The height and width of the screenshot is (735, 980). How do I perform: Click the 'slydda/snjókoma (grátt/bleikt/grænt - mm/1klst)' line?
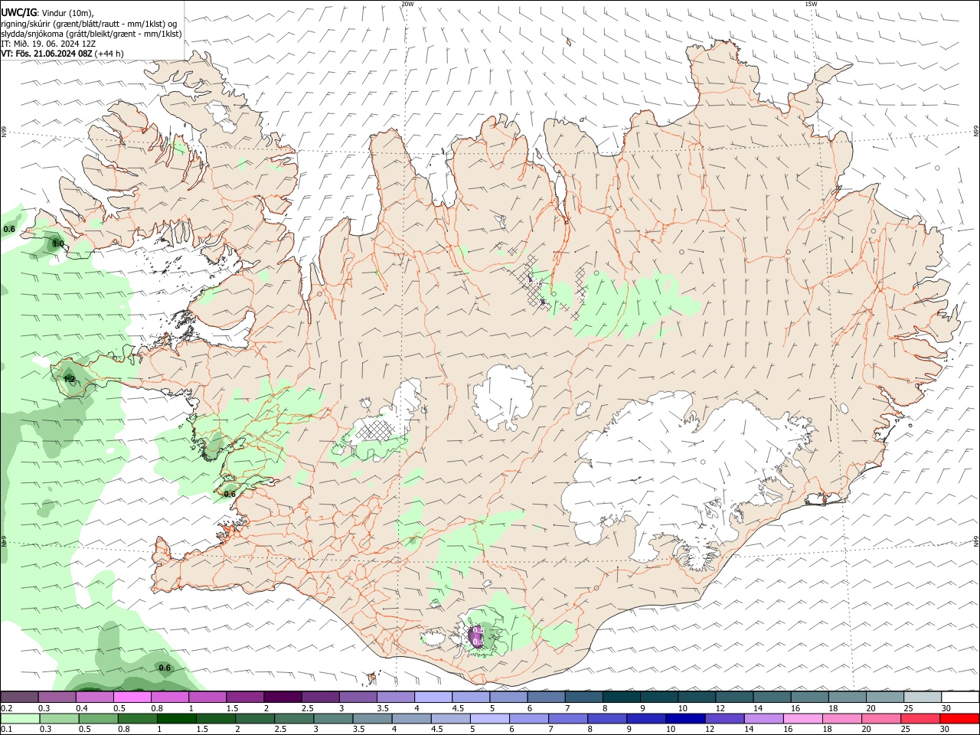click(x=91, y=34)
